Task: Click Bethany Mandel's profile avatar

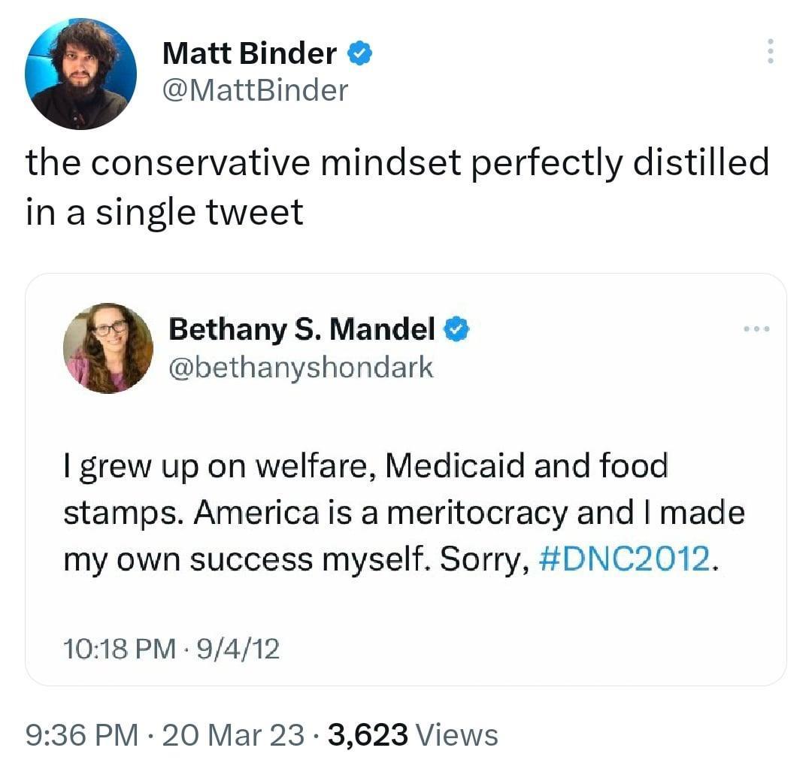Action: [x=109, y=347]
